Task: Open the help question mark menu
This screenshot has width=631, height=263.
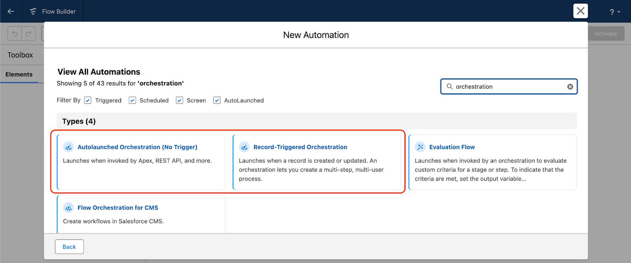Action: (614, 12)
